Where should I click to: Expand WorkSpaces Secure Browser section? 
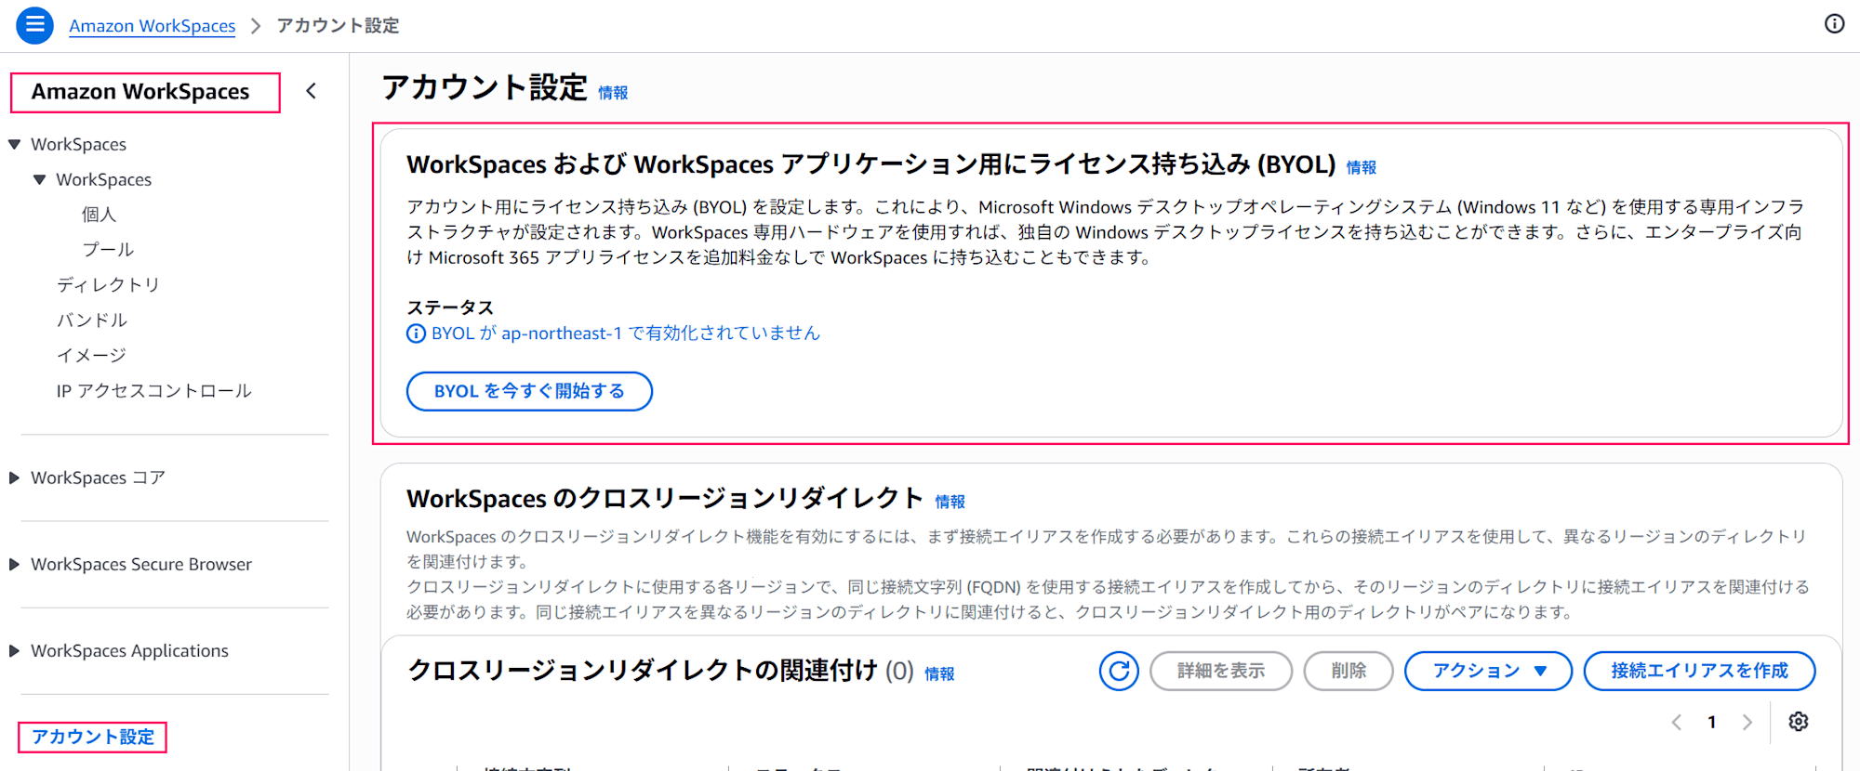click(14, 565)
